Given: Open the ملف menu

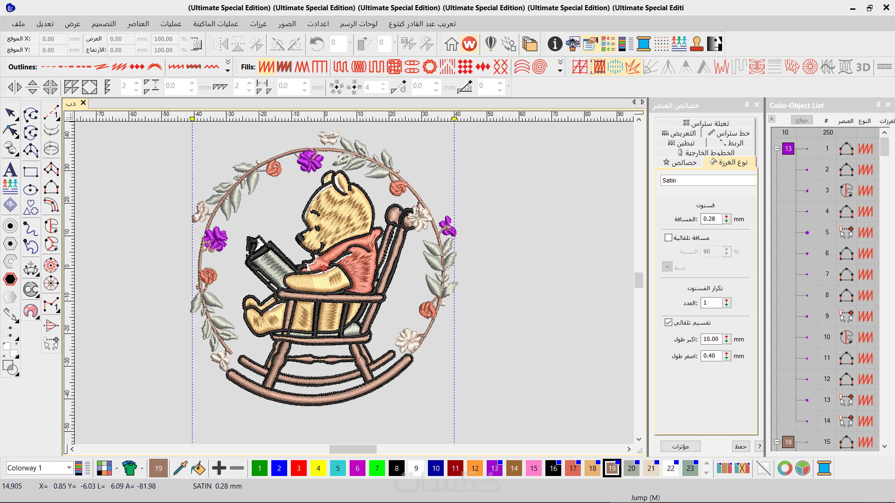Looking at the screenshot, I should (x=18, y=24).
